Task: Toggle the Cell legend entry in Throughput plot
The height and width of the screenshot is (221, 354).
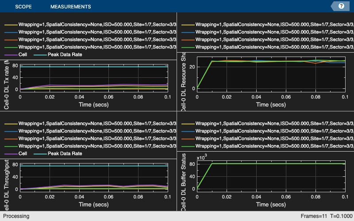Action: click(x=16, y=153)
